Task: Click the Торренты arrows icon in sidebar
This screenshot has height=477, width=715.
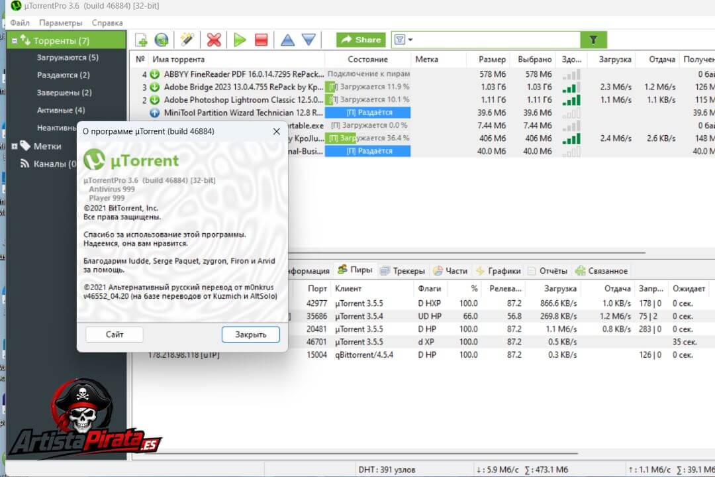Action: [25, 40]
